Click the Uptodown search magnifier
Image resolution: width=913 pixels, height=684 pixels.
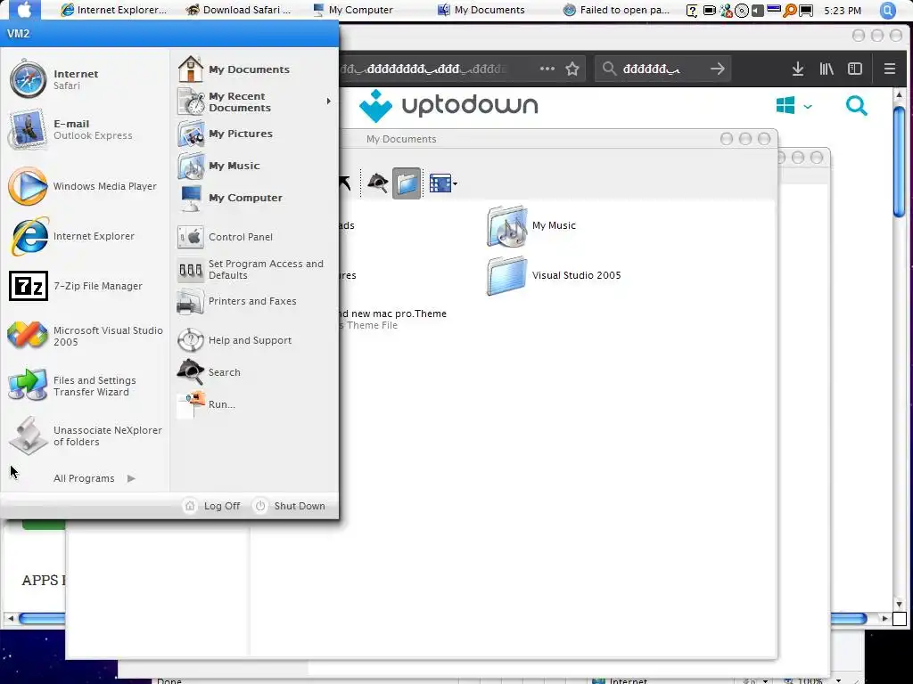click(x=857, y=106)
